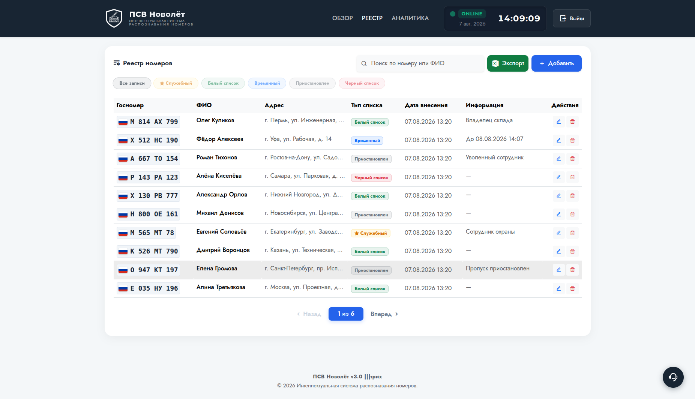Click the Выйти logout button
695x399 pixels.
pos(572,18)
